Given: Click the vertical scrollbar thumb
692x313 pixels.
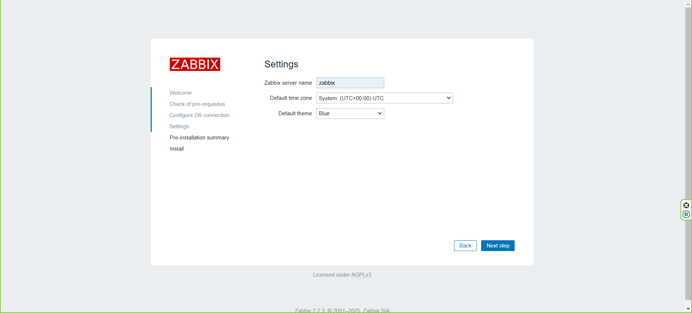Looking at the screenshot, I should (x=688, y=153).
